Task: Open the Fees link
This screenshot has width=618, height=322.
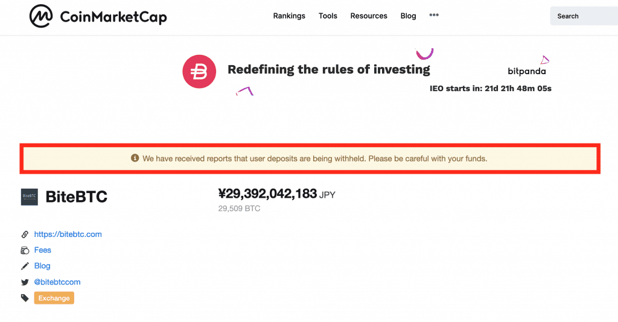Action: click(x=43, y=250)
